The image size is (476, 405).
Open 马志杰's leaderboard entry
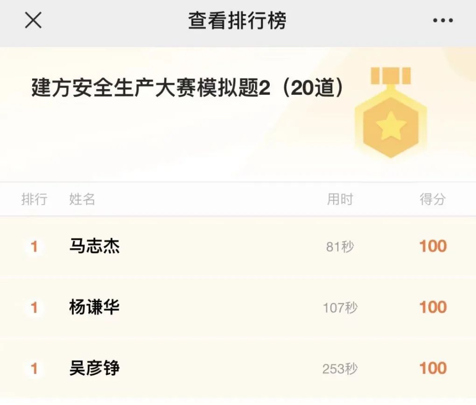95,246
